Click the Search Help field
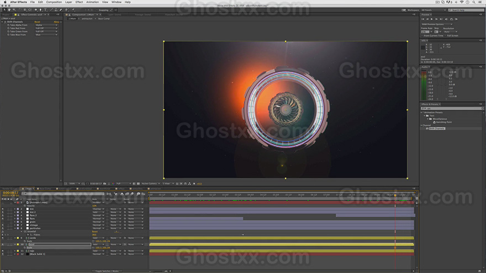This screenshot has height=273, width=486. 466,10
